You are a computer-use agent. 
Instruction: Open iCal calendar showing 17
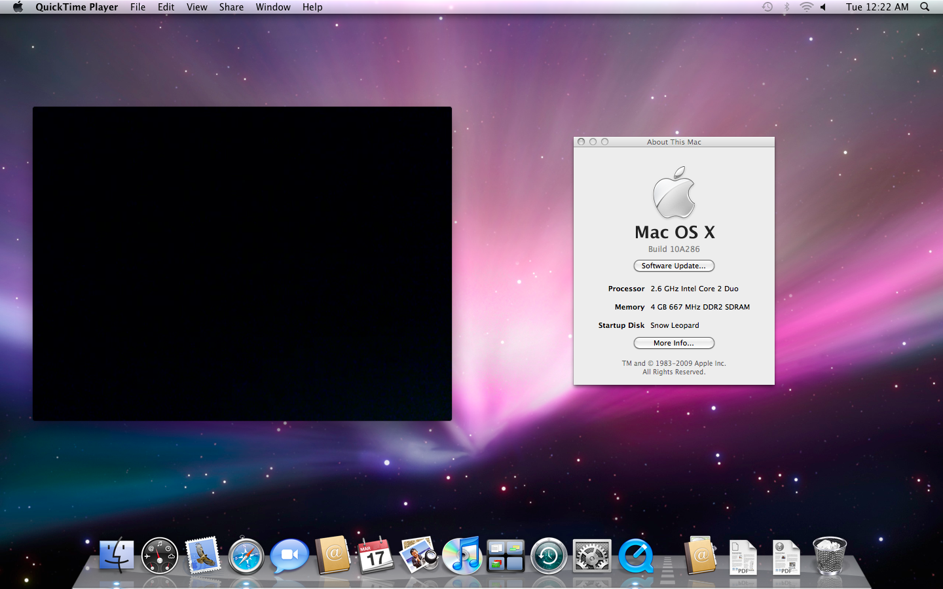[x=376, y=556]
